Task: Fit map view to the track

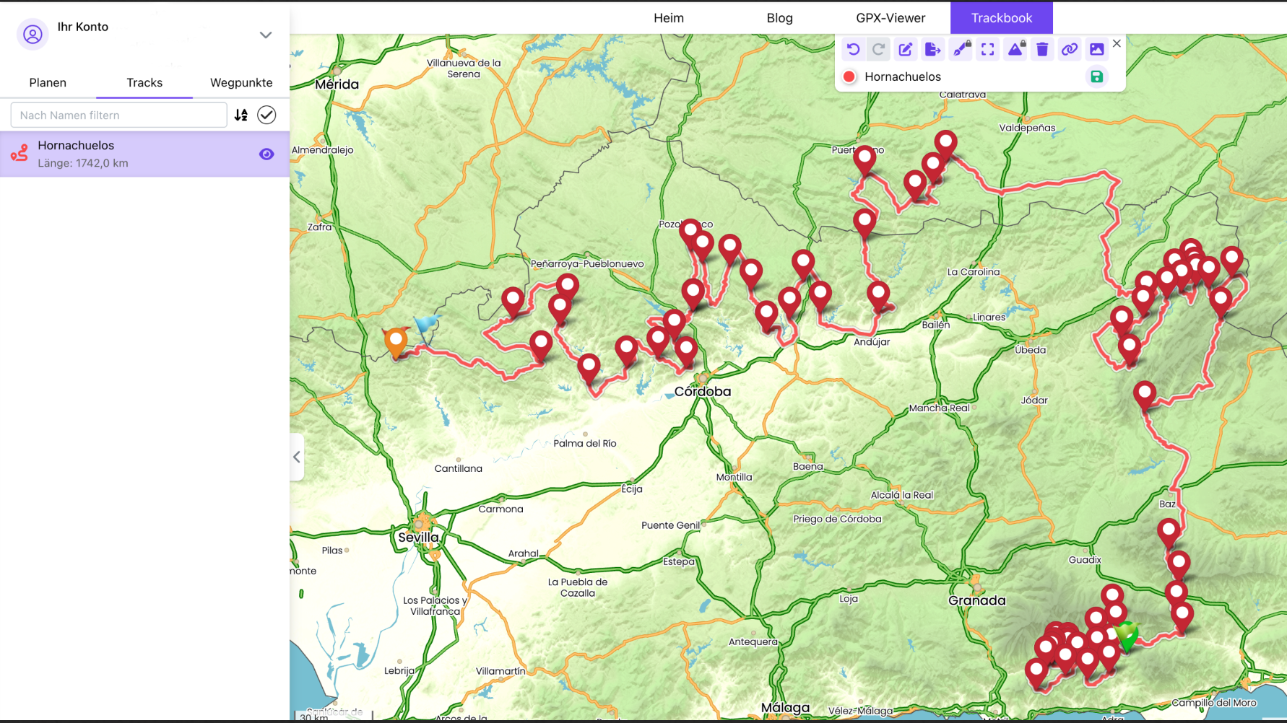Action: pos(988,49)
